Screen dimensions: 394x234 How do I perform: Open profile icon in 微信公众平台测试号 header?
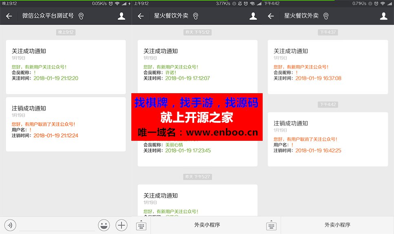[122, 16]
